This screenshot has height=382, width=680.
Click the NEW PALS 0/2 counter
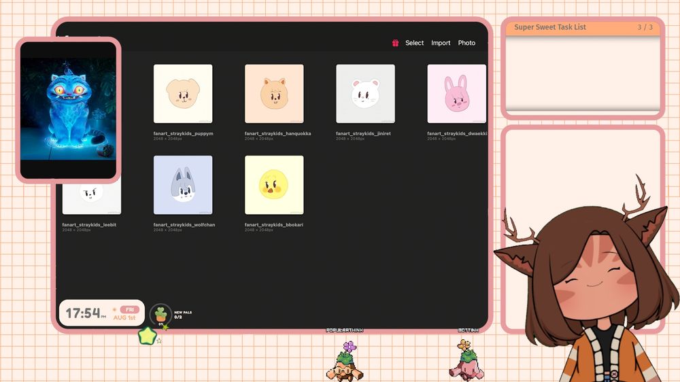[182, 315]
